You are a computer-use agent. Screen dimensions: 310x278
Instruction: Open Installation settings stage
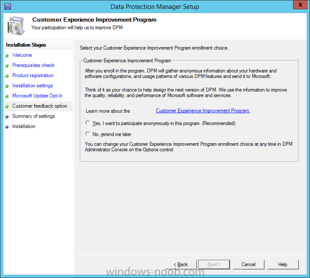click(33, 86)
